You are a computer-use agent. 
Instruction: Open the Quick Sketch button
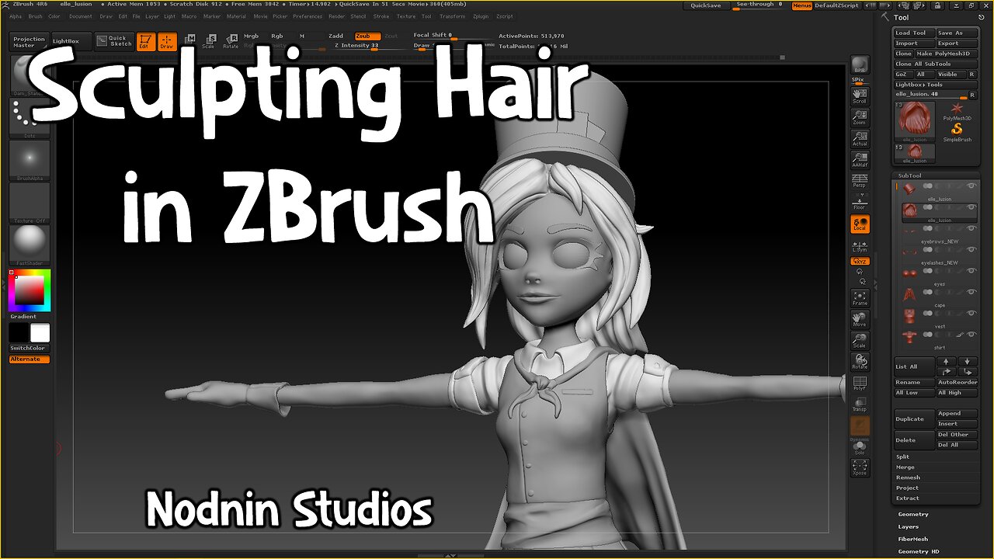113,41
